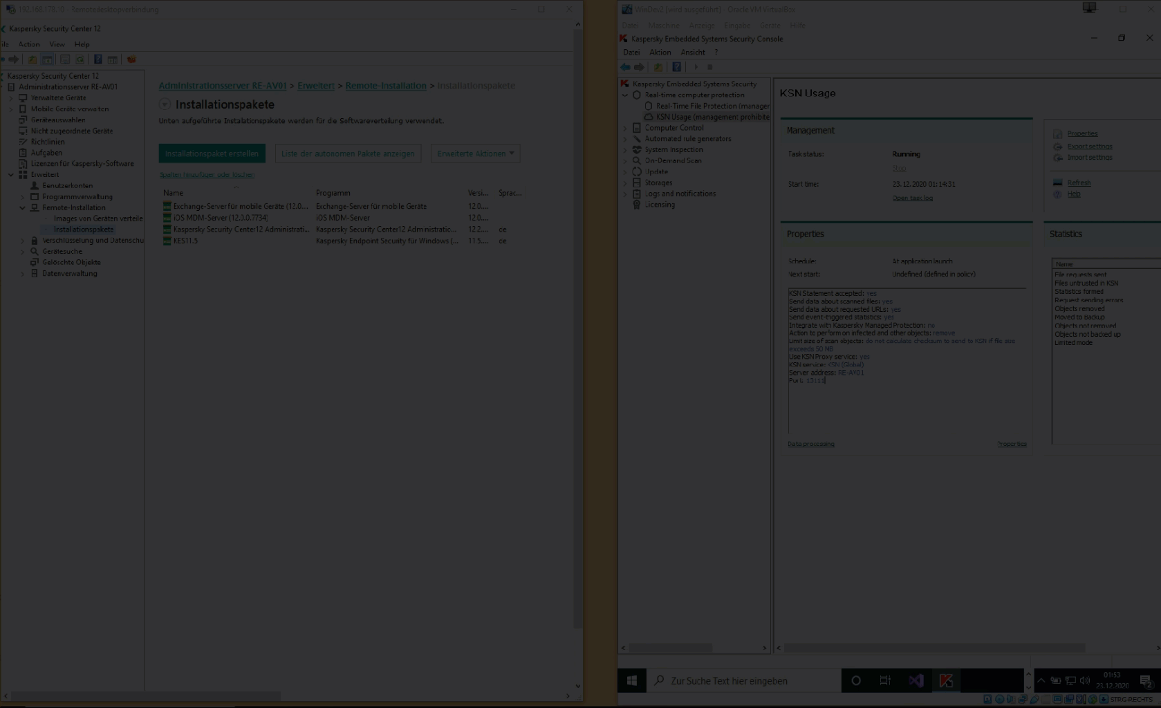Open the Aktion menu in the Embedded Systems Console
This screenshot has width=1161, height=708.
[x=660, y=53]
